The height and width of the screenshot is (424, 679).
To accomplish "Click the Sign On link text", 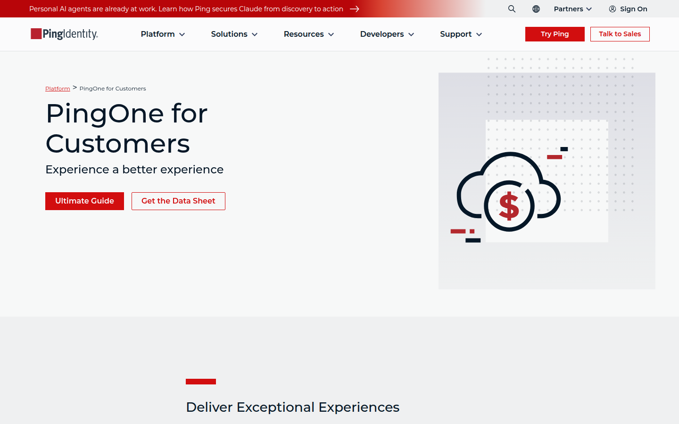I will pyautogui.click(x=634, y=9).
